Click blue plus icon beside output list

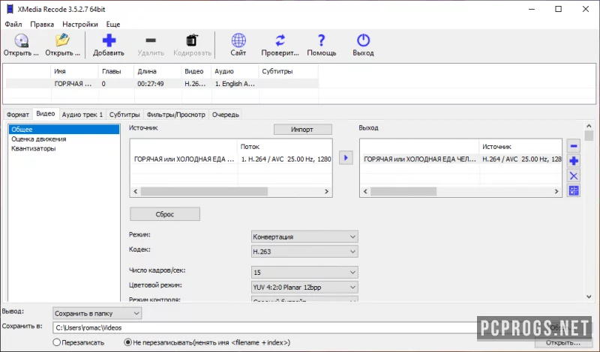pos(574,161)
